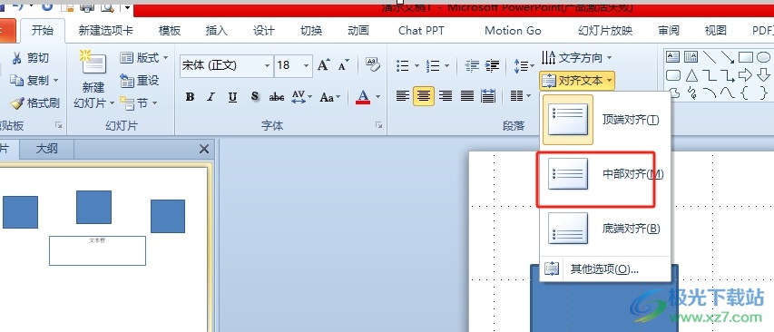
Task: Toggle center paragraph alignment
Action: coord(424,96)
